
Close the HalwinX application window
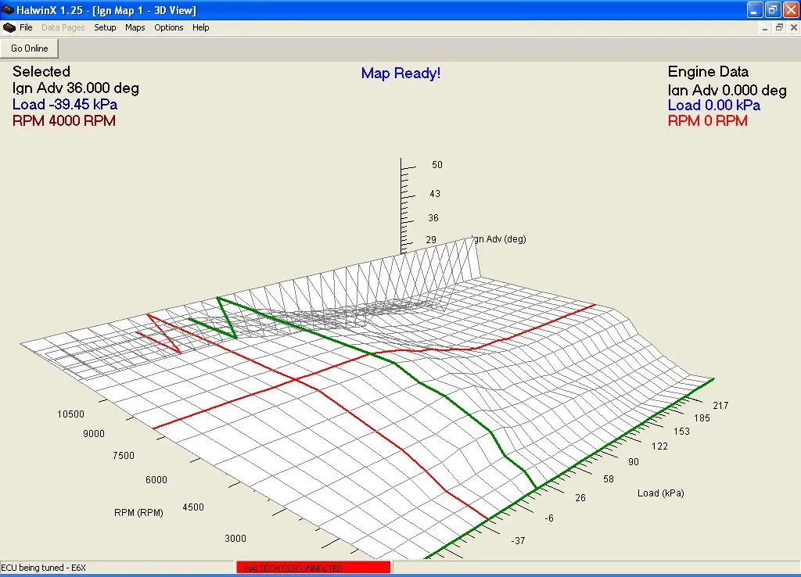coord(790,10)
